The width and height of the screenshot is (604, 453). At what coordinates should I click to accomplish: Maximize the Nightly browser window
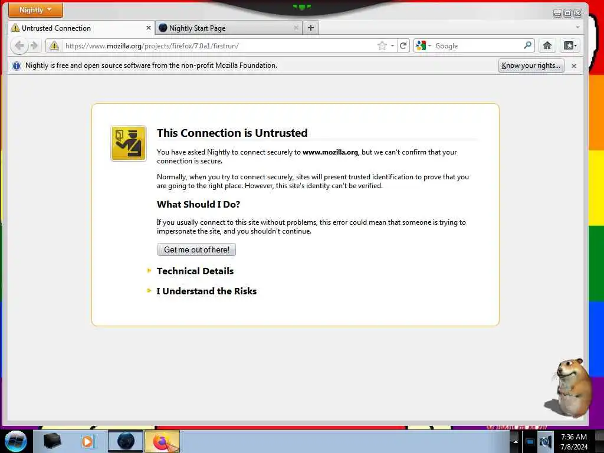point(568,14)
